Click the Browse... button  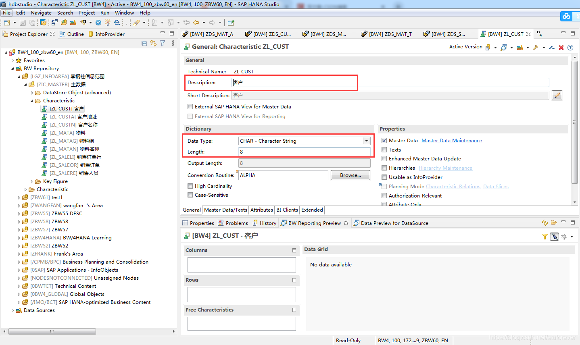pos(351,175)
